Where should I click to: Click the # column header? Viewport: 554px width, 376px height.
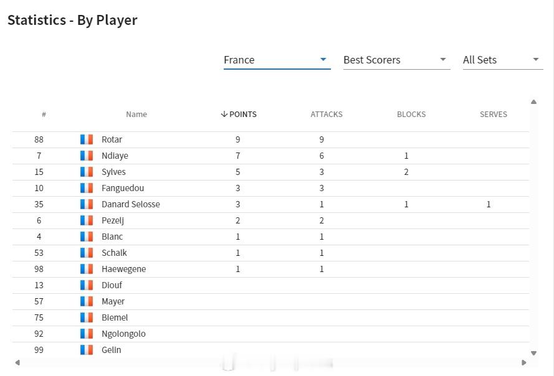pos(44,115)
